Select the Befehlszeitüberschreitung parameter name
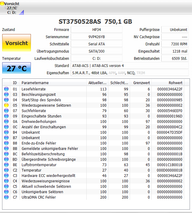 coord(43,154)
